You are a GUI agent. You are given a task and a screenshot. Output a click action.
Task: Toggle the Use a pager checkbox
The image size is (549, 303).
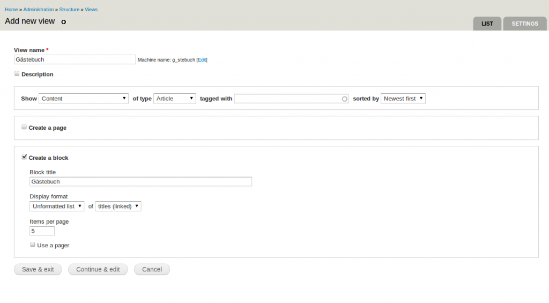33,245
